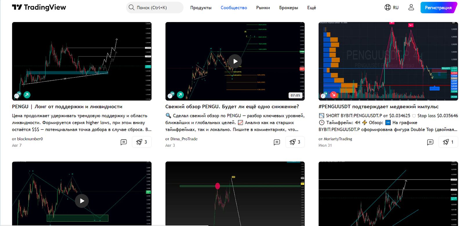Open the Рынки menu
Image resolution: width=464 pixels, height=226 pixels.
click(x=263, y=8)
